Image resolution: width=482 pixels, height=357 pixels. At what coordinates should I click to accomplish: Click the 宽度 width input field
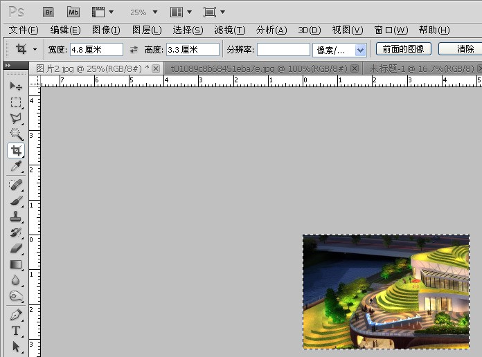(x=96, y=49)
